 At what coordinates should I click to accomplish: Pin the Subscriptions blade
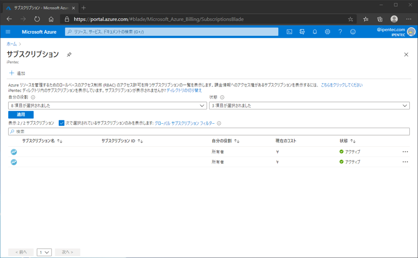point(69,54)
